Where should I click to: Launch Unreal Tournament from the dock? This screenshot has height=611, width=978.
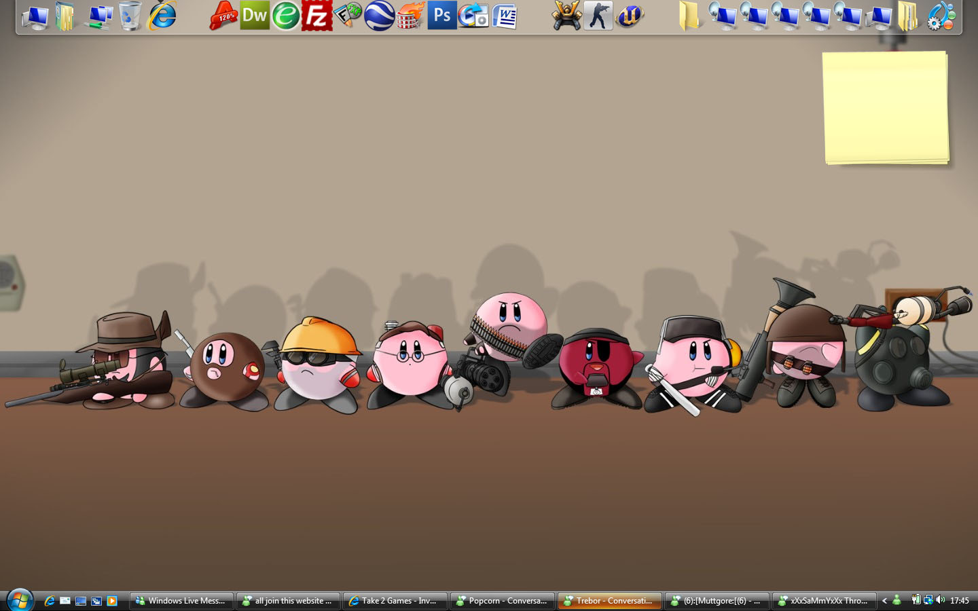pyautogui.click(x=630, y=16)
